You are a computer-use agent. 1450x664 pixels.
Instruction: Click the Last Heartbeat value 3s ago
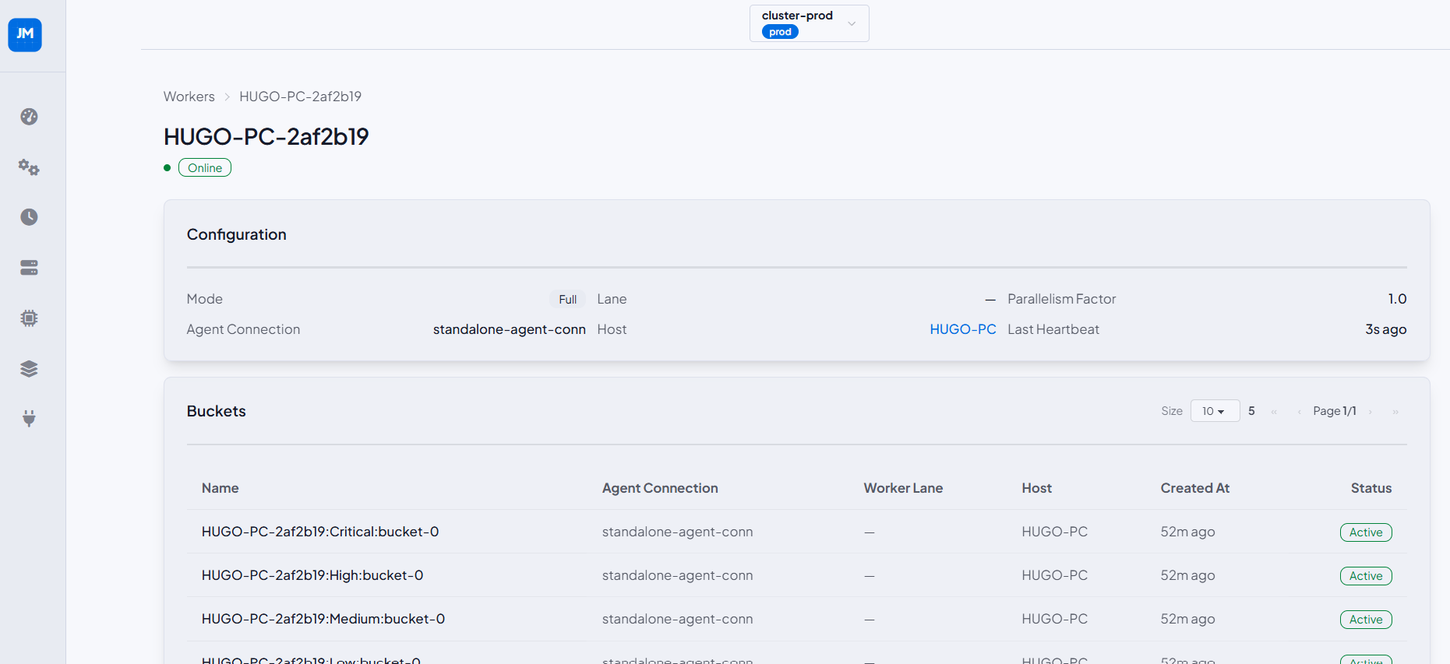click(x=1385, y=329)
